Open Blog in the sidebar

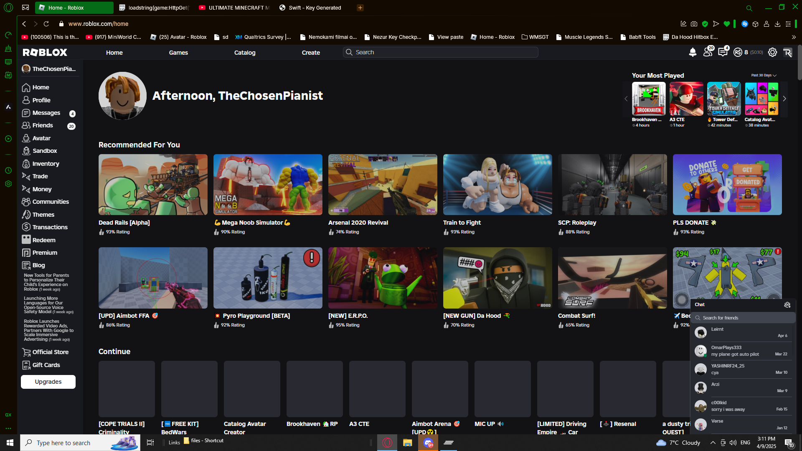coord(38,265)
